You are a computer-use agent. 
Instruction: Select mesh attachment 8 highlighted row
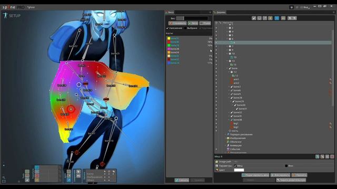pos(273,43)
